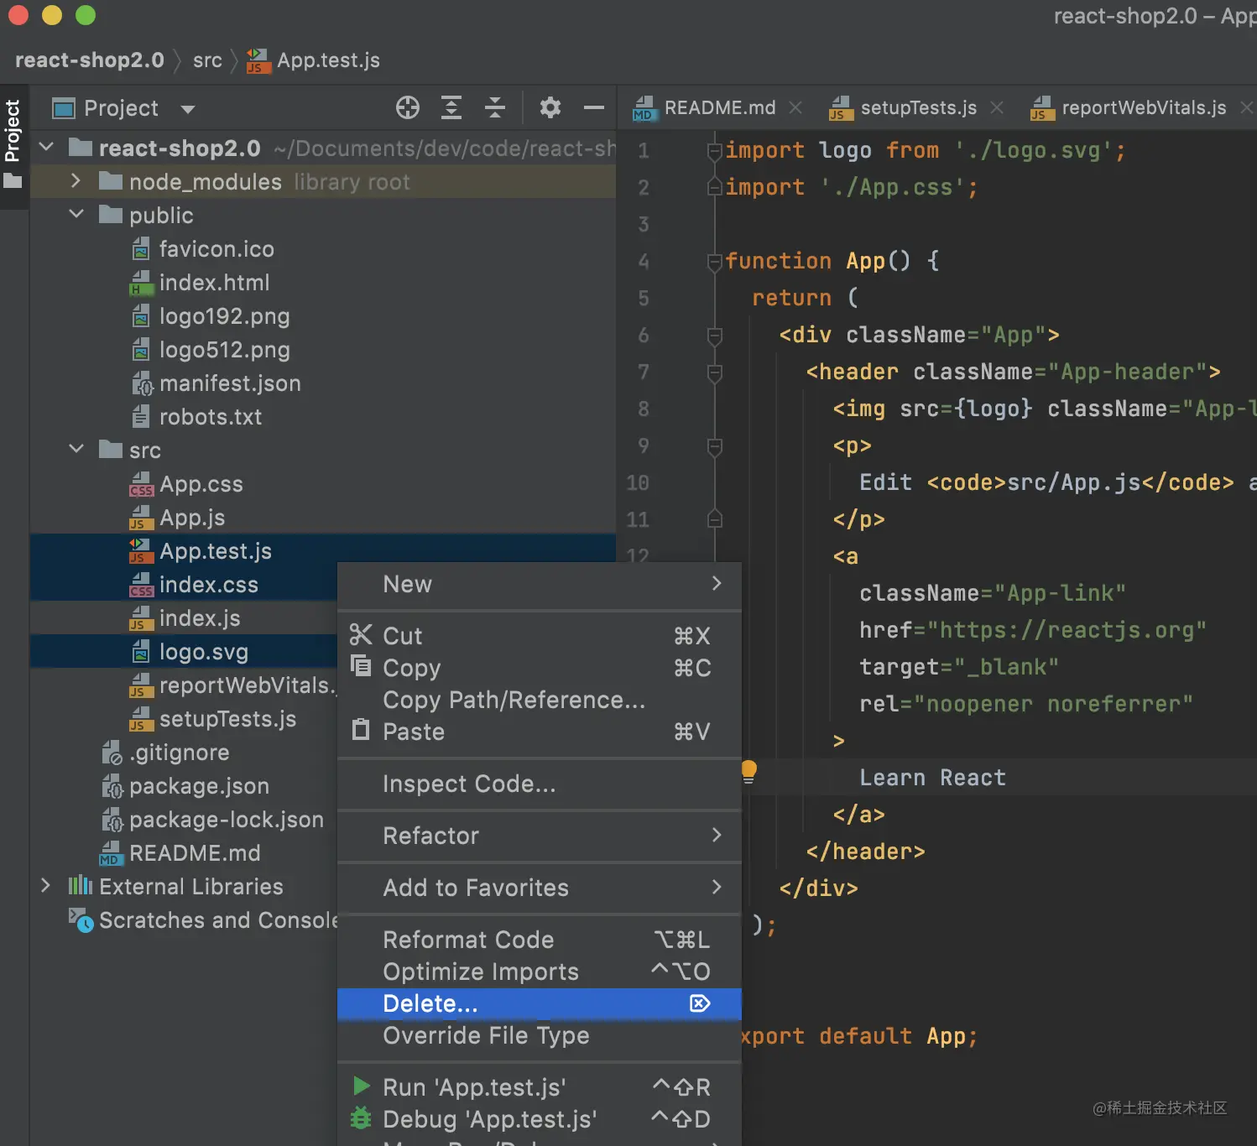Click the Scratches and Consoles icon
The width and height of the screenshot is (1257, 1146).
(81, 920)
